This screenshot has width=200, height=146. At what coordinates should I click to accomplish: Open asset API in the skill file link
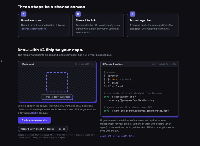click(118, 136)
